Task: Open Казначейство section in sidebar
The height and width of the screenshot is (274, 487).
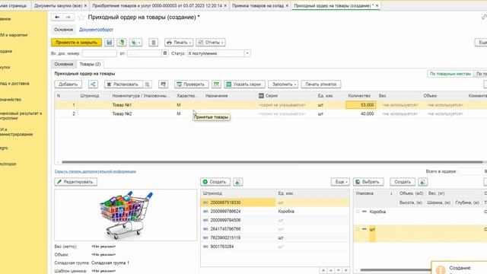Action: click(11, 100)
